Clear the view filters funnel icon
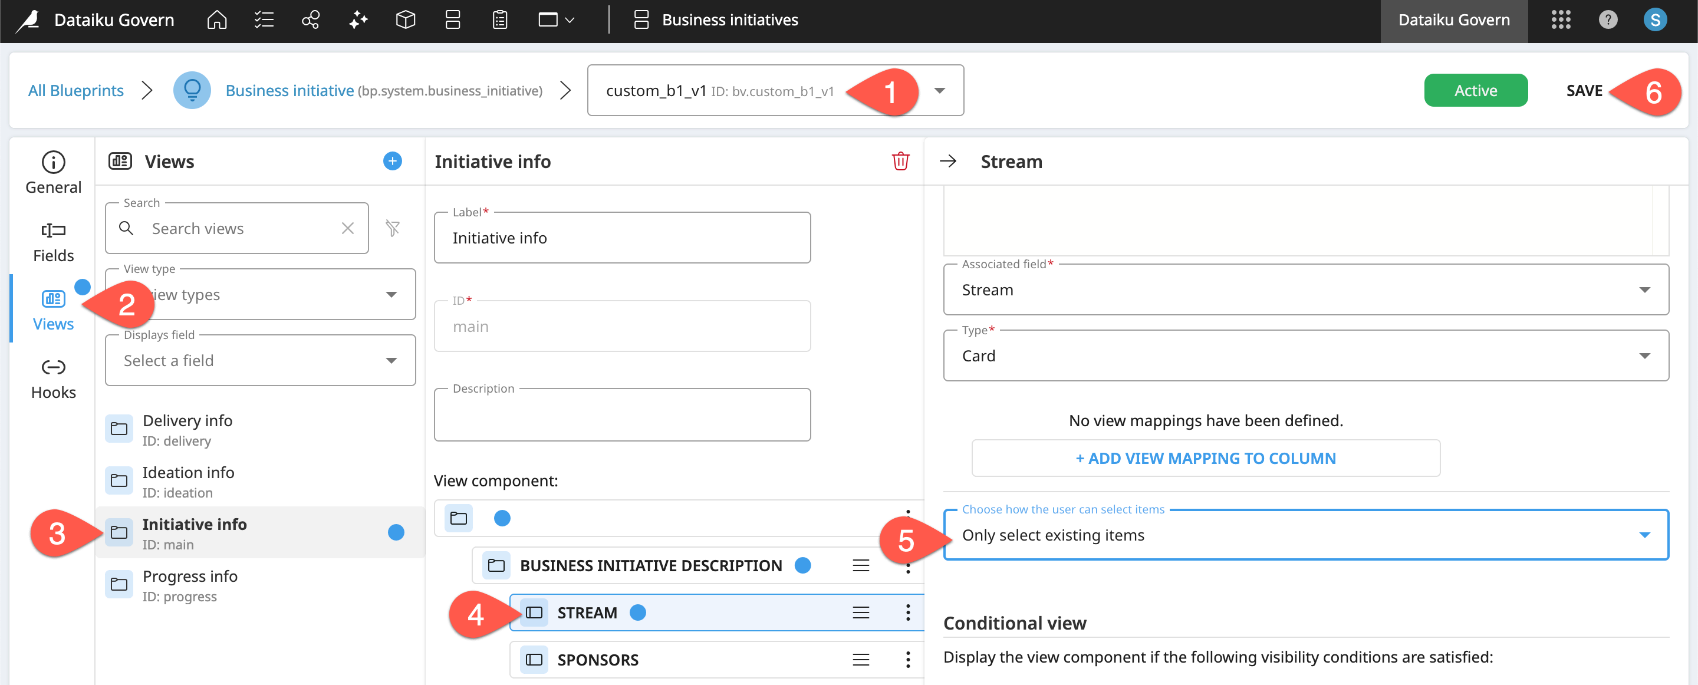Screen dimensions: 1698x685 [393, 229]
